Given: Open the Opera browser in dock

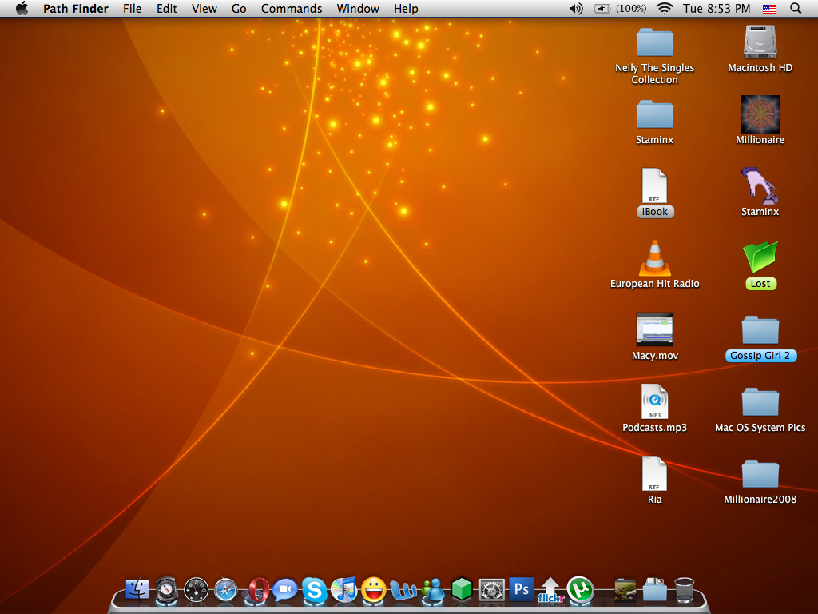Looking at the screenshot, I should (x=257, y=591).
